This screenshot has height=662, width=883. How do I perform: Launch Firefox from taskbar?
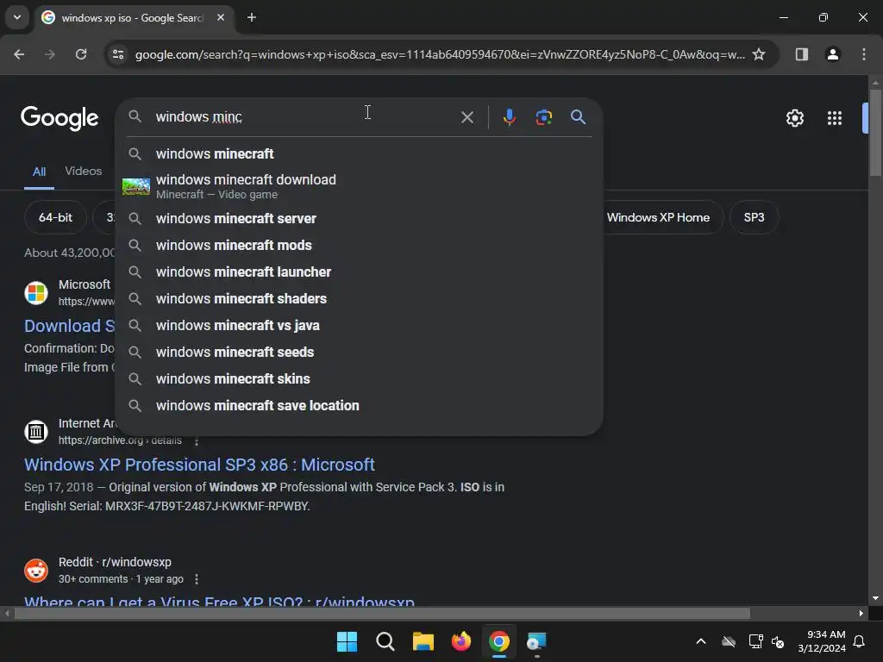point(460,641)
